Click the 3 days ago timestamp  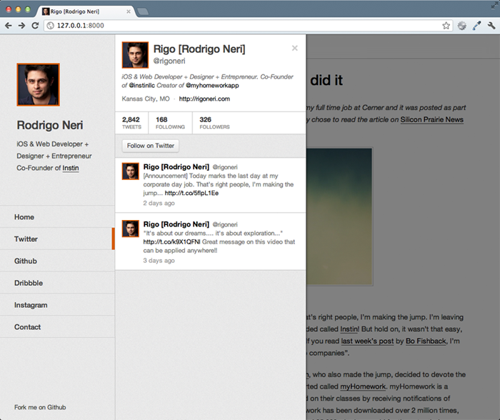pos(159,261)
